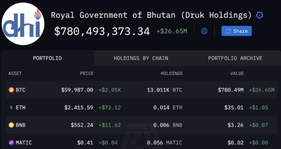
Task: Sort by the Price column header
Action: coord(86,73)
